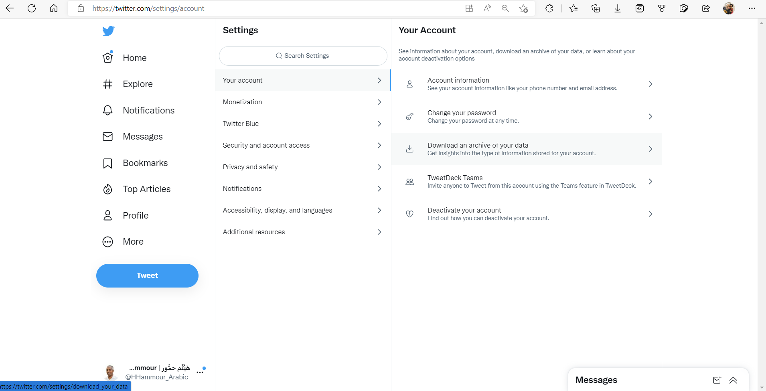Expand Accessibility, display, and languages chevron

(x=379, y=210)
